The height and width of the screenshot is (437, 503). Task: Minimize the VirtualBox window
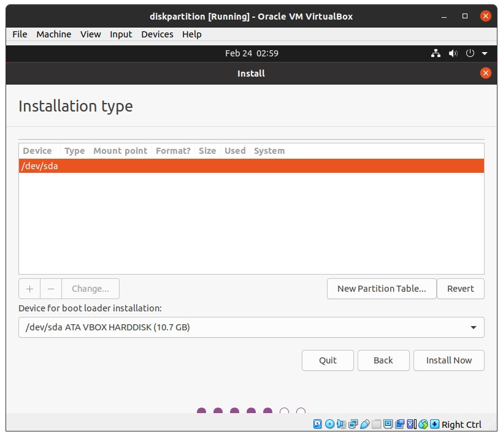[x=444, y=17]
